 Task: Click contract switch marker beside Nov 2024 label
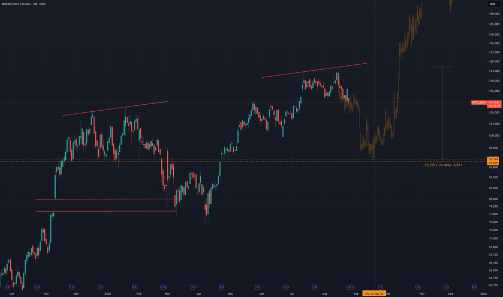[37, 287]
